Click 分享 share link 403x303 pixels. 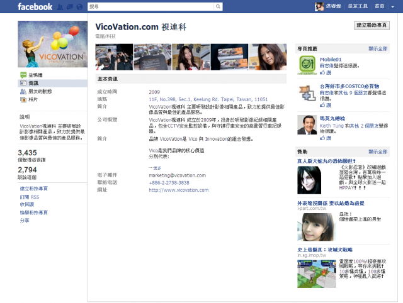25,220
